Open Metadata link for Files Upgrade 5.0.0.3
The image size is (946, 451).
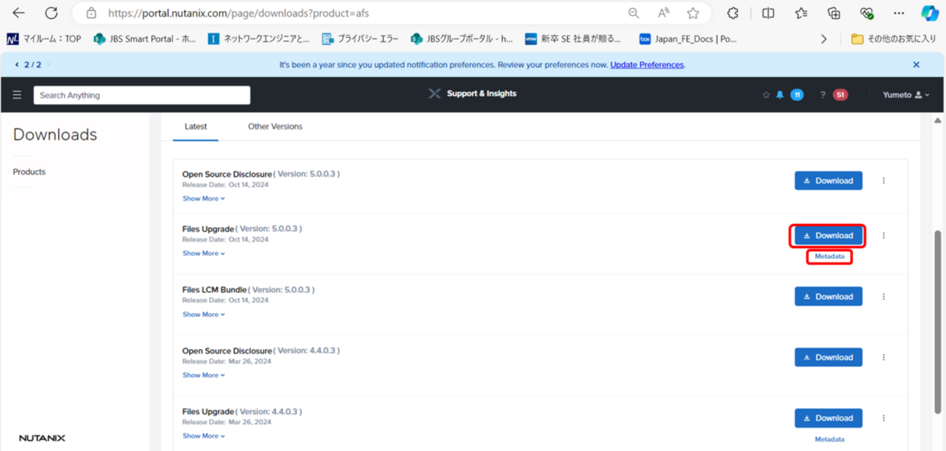830,257
